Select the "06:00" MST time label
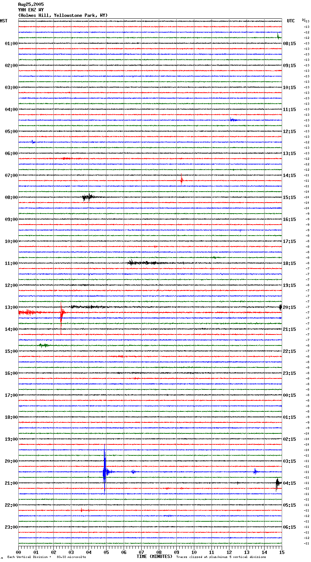Image resolution: width=311 pixels, height=562 pixels. [x=11, y=154]
